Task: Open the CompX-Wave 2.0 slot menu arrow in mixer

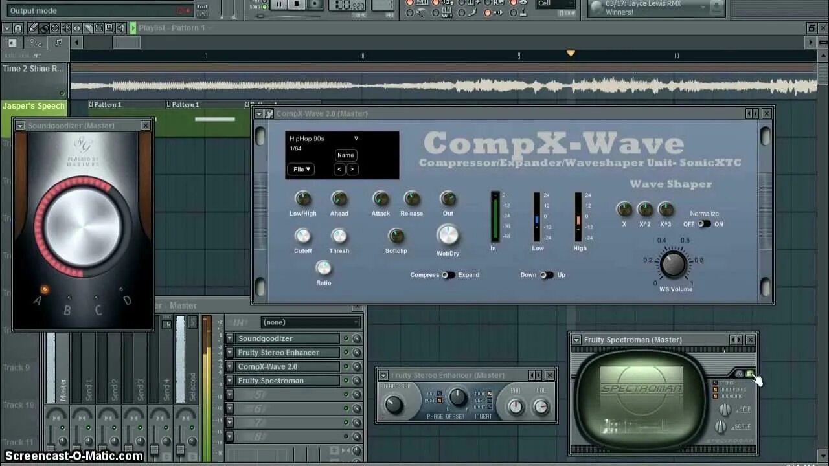Action: (x=229, y=366)
